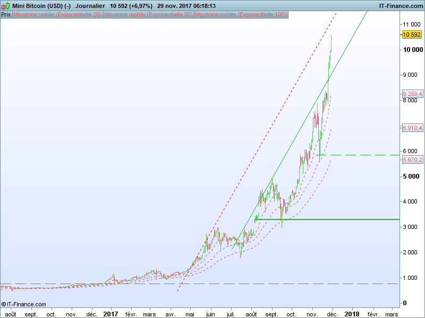Select Moyenne mobile (Exponentielle 50) label
The image size is (425, 318).
(x=149, y=14)
